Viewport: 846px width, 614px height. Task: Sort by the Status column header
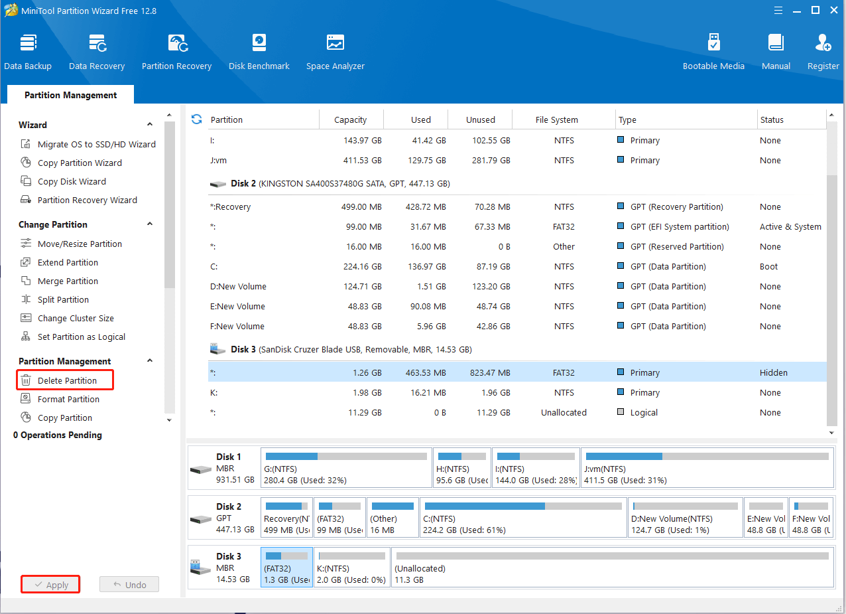pyautogui.click(x=792, y=119)
